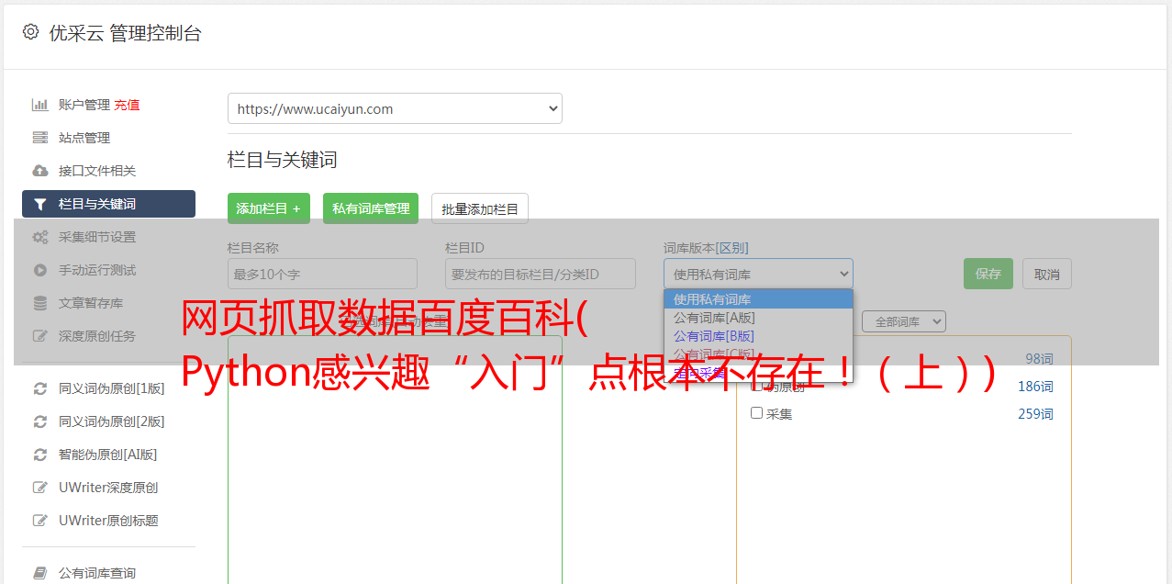Click the green 添加栏目 + button
The image size is (1172, 584).
(x=268, y=208)
